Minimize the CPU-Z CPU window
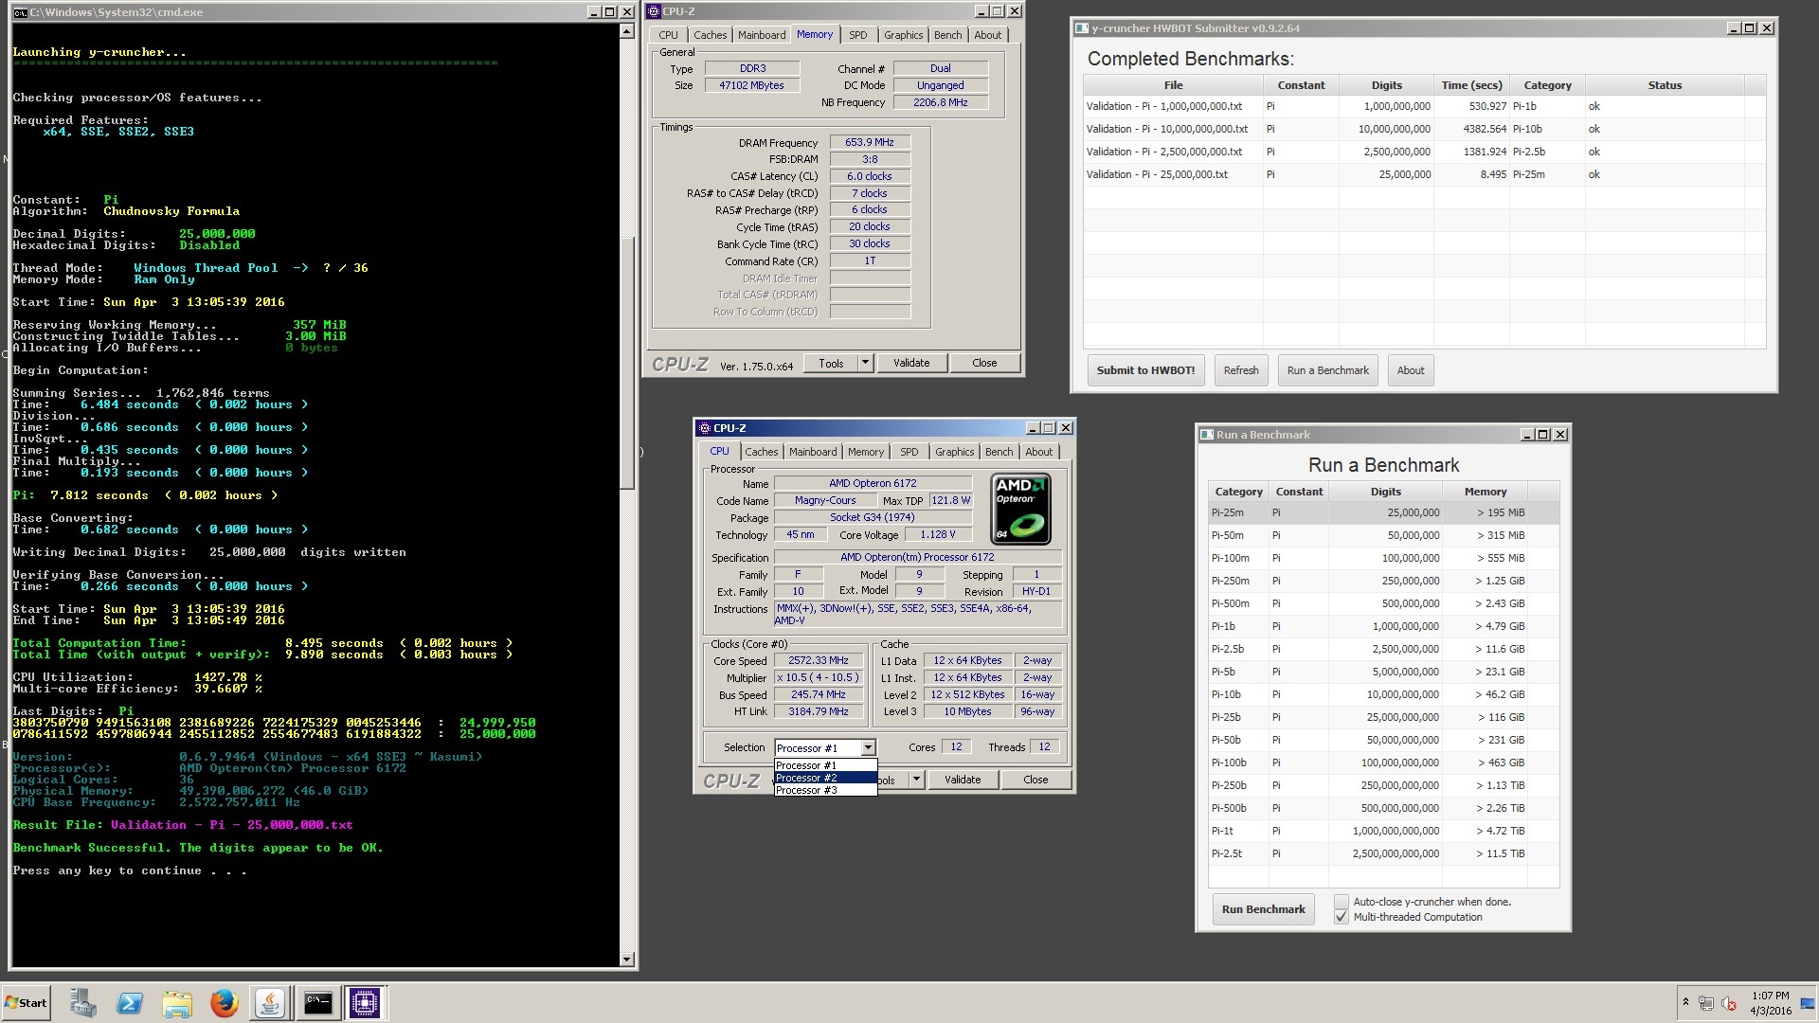This screenshot has height=1023, width=1819. coord(1032,428)
